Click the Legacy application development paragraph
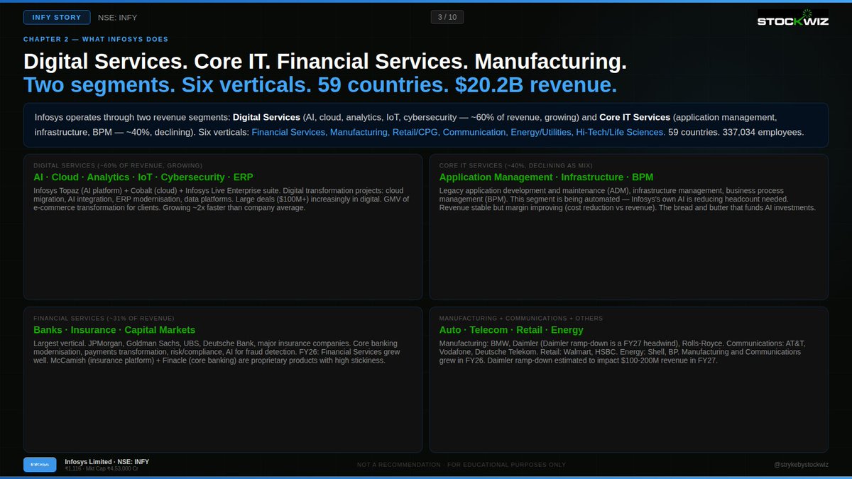This screenshot has width=852, height=479. pyautogui.click(x=628, y=199)
